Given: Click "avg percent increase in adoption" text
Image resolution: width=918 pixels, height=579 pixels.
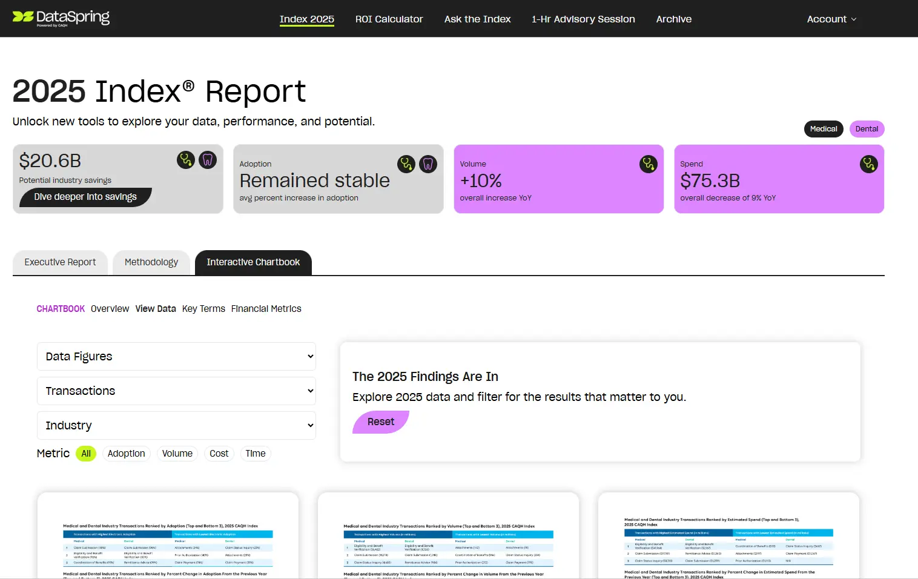Looking at the screenshot, I should point(299,198).
